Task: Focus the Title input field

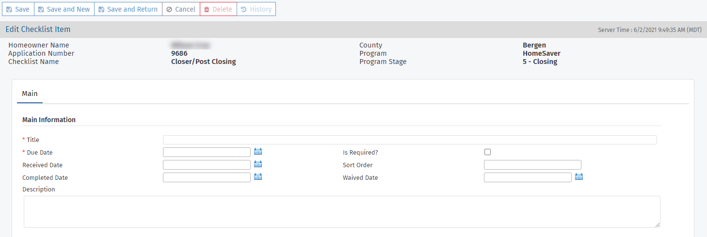Action: coord(410,140)
